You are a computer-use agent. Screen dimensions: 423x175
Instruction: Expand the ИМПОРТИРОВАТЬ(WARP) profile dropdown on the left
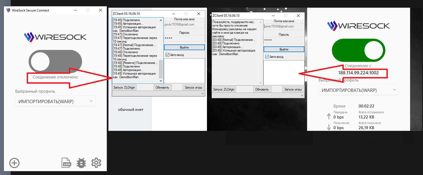(x=55, y=101)
